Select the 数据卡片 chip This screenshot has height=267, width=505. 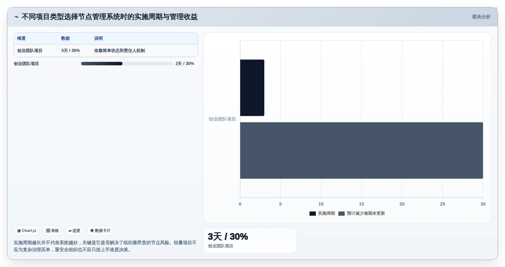pyautogui.click(x=100, y=231)
